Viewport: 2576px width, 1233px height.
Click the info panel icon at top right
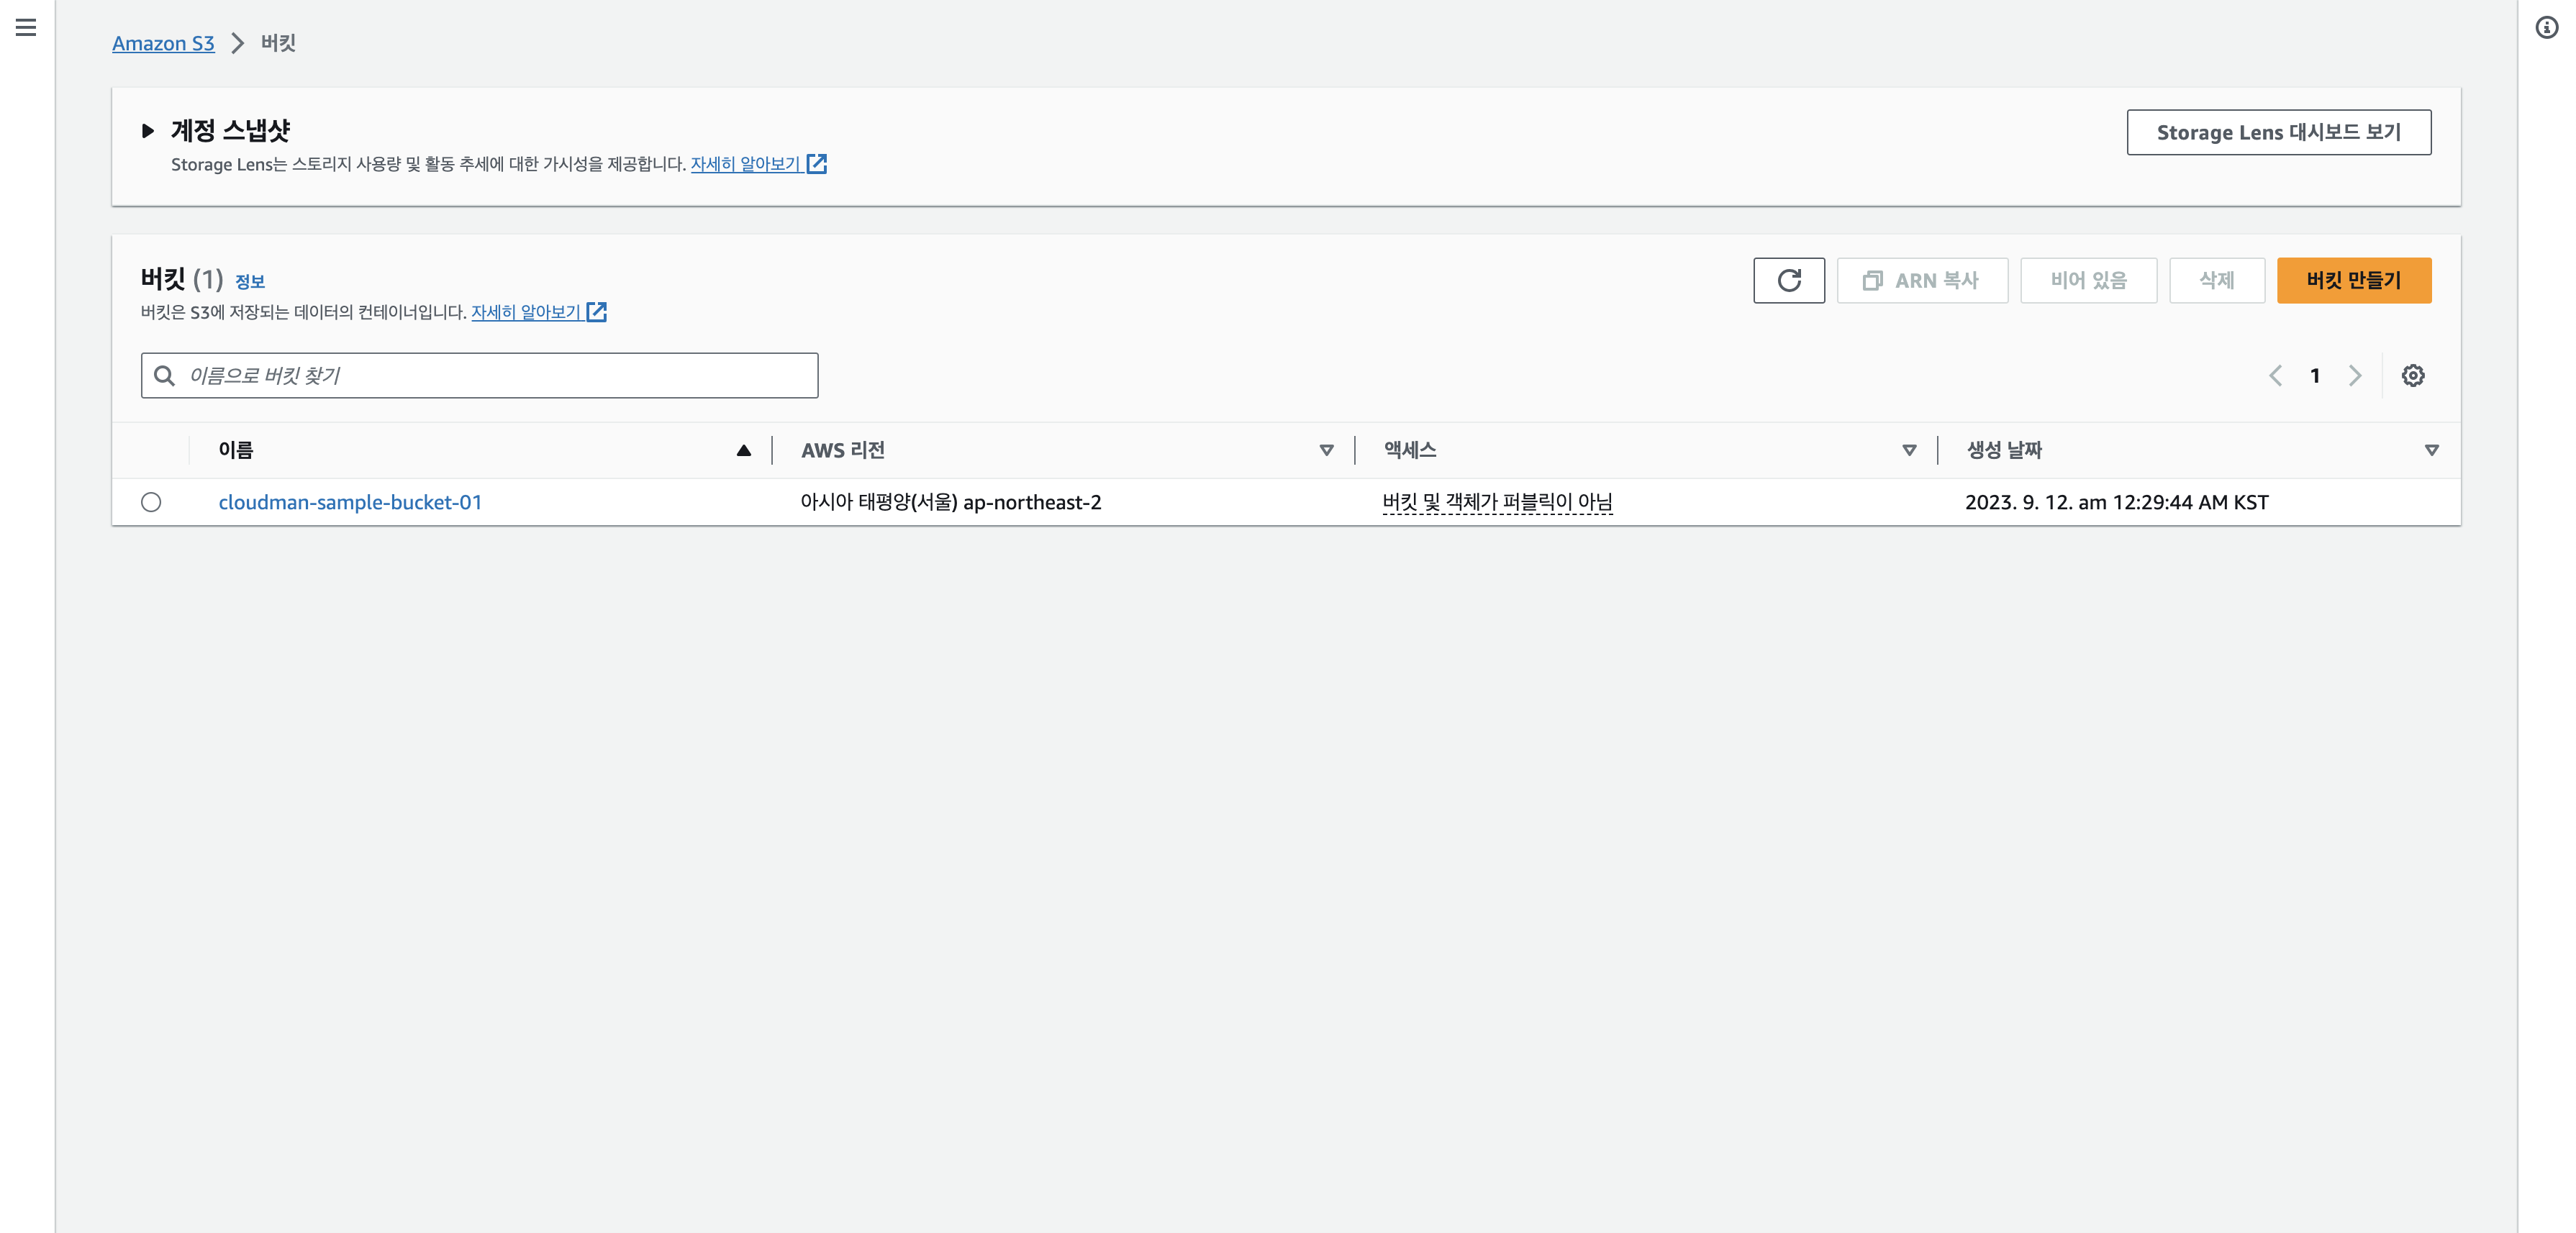[x=2546, y=27]
